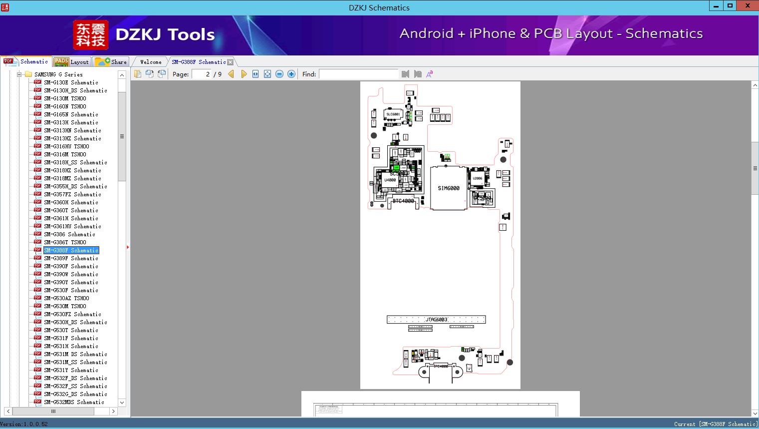
Task: Click the page number input field
Action: pos(202,74)
